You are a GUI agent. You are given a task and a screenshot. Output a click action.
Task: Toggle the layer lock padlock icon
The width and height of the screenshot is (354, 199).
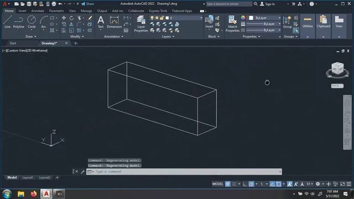pos(162,18)
